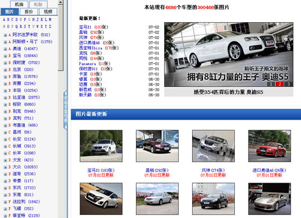Expand the 大众 (18263) node
Viewport: 301px width, 218px height.
tap(5, 167)
